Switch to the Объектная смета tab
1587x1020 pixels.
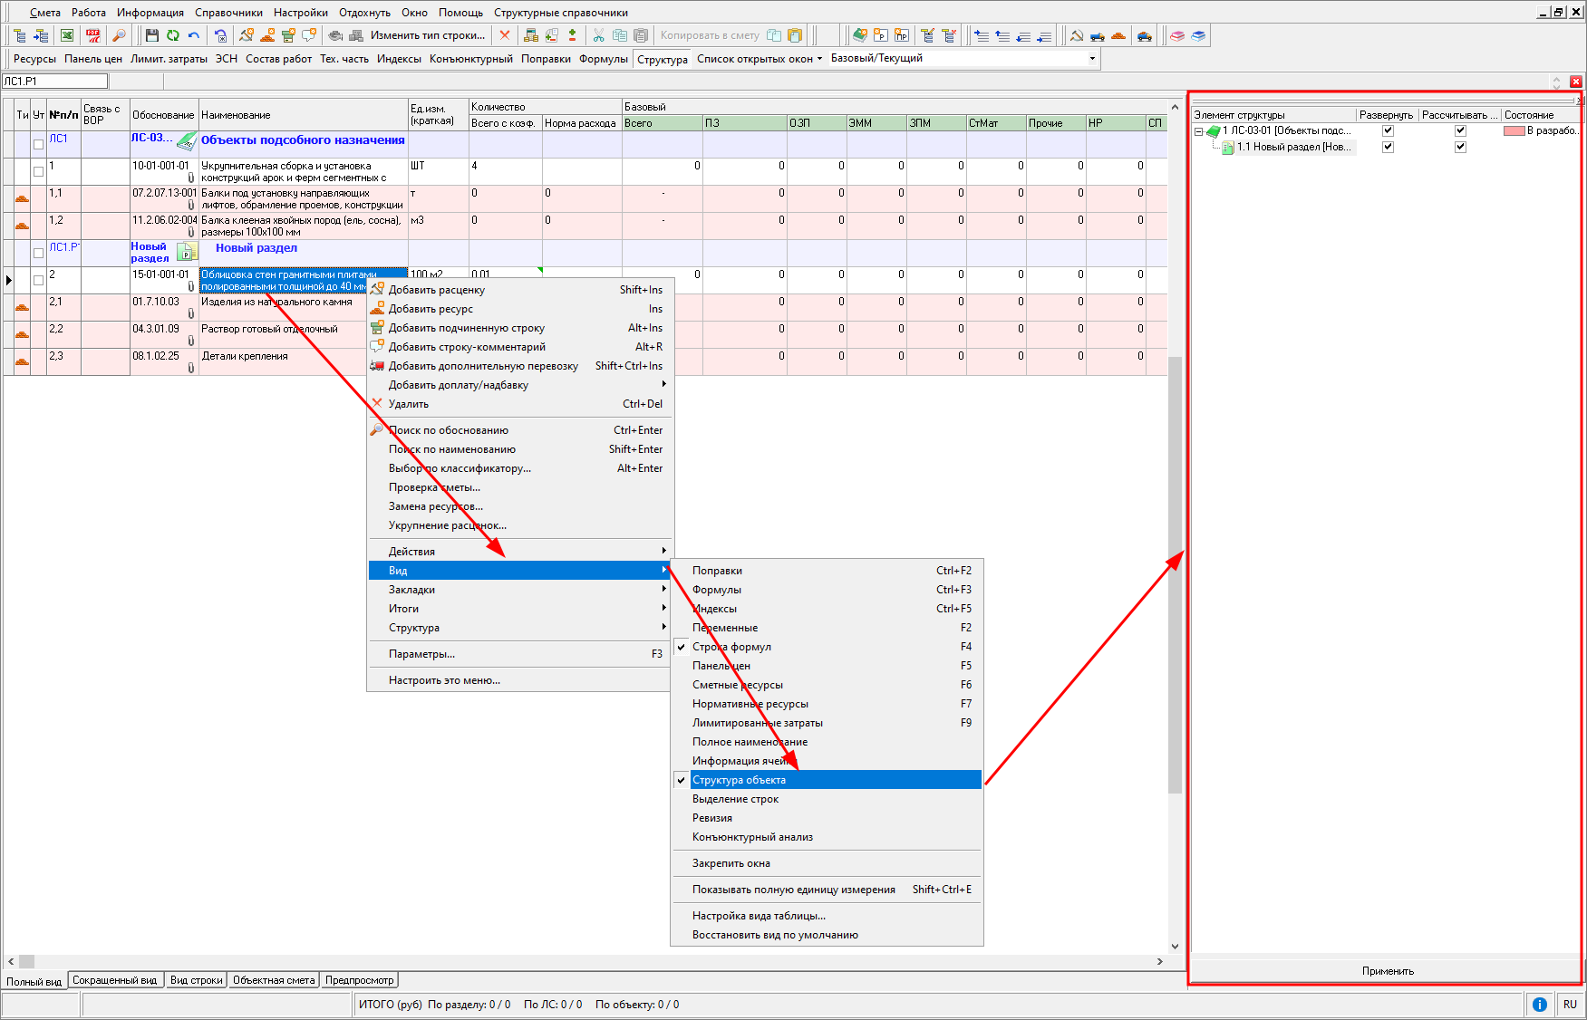click(273, 980)
